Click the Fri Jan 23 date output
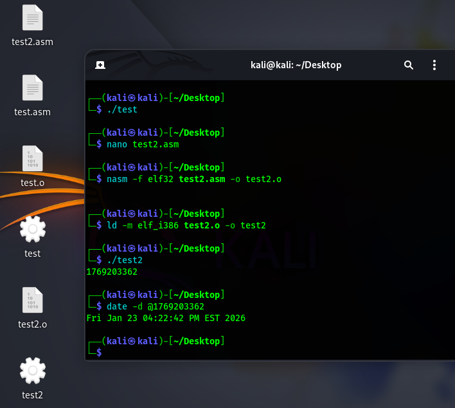 click(166, 318)
